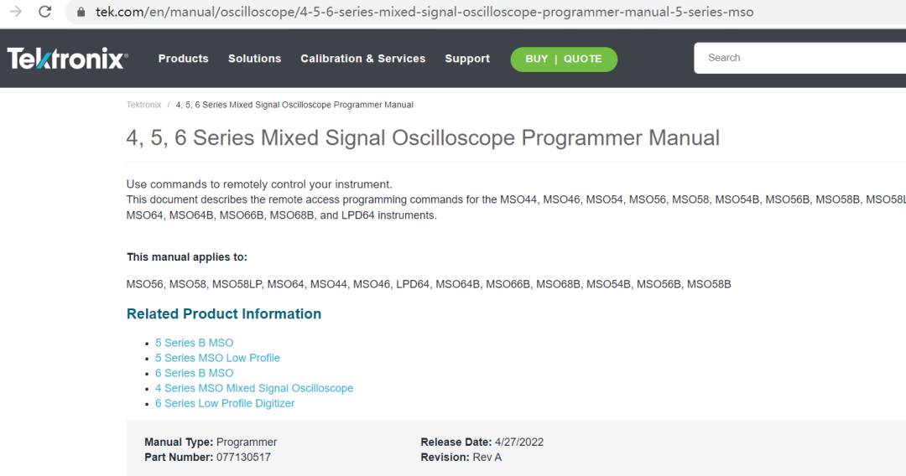Screen dimensions: 906x476
Task: Click the Tektronix logo
Action: (68, 59)
